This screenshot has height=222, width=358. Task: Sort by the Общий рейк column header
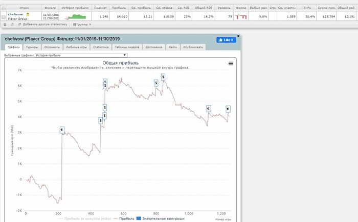pos(346,8)
